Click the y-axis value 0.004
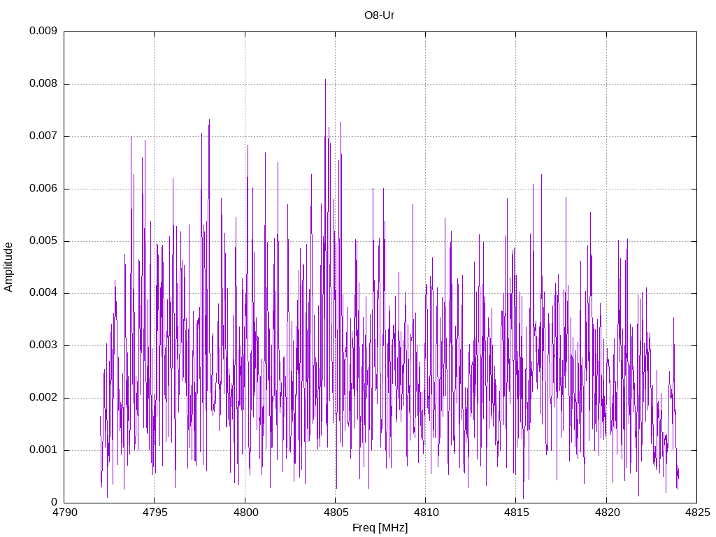The height and width of the screenshot is (537, 716). point(43,293)
